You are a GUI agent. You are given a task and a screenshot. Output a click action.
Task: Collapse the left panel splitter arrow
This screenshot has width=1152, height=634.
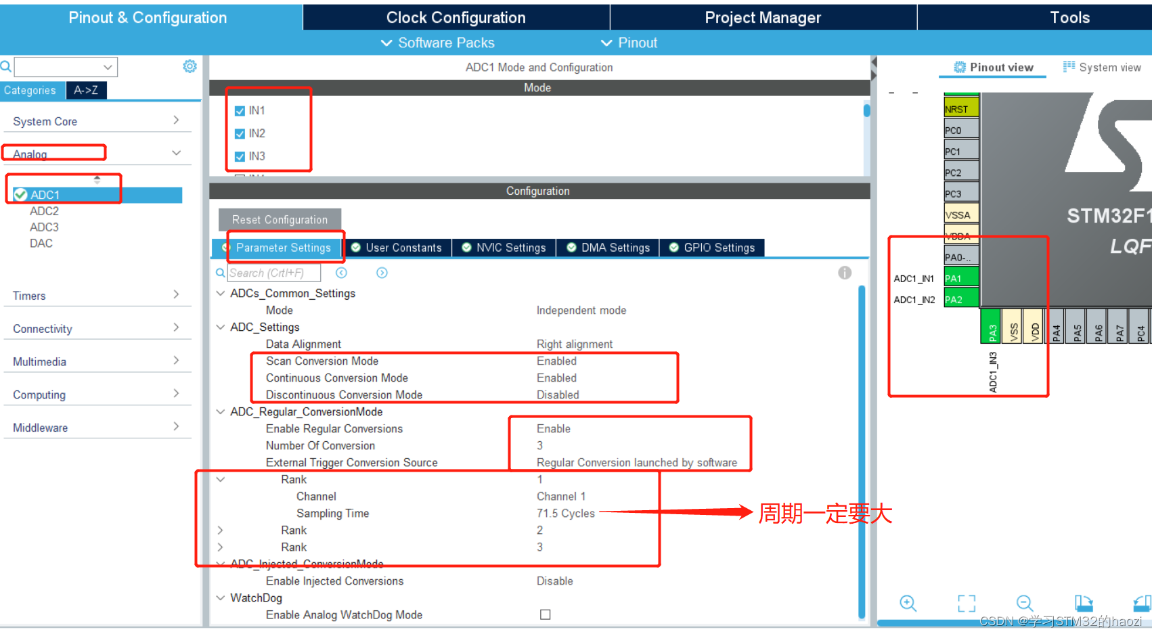point(874,62)
